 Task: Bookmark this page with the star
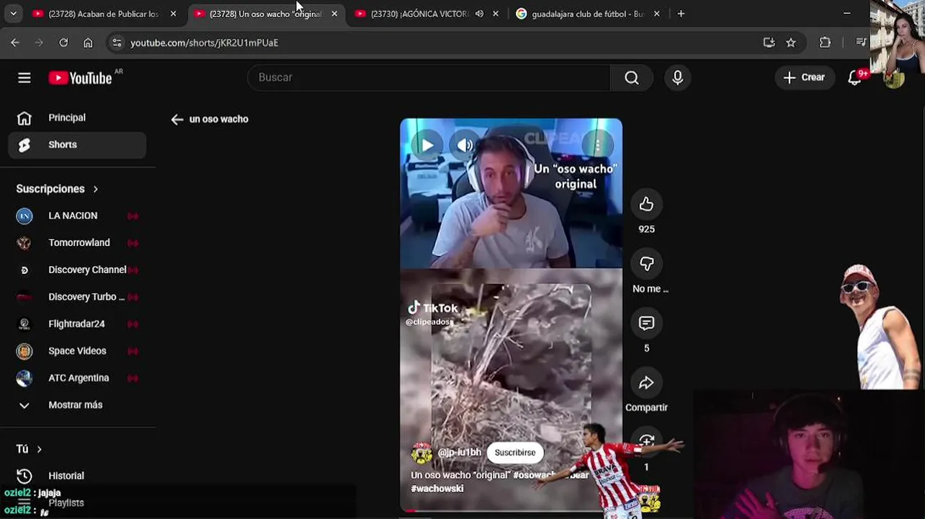[791, 43]
